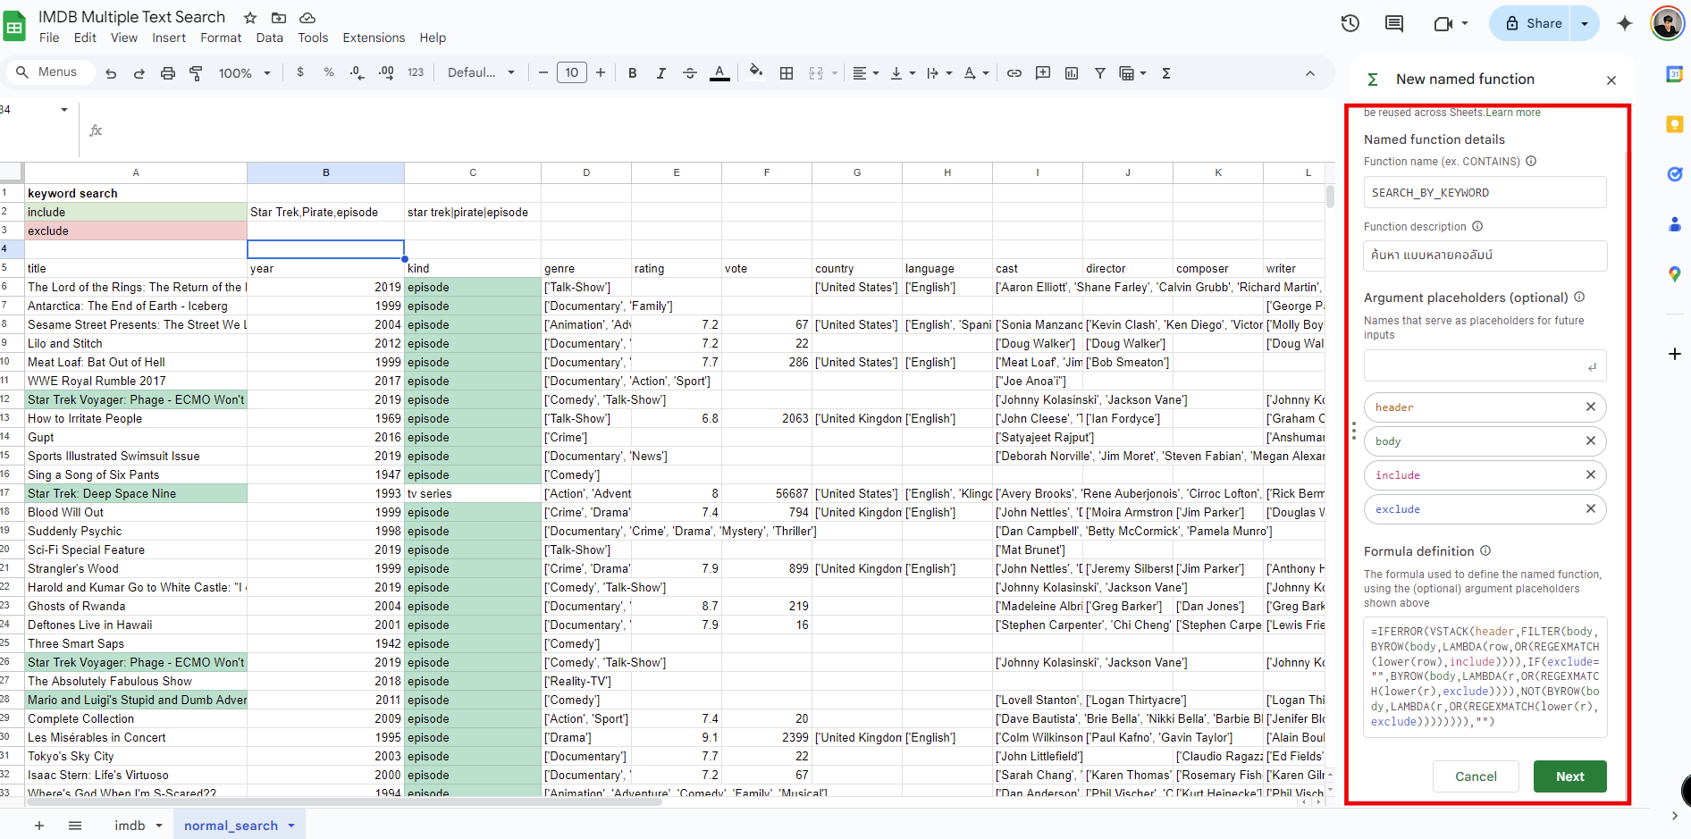Toggle strikethrough formatting
1691x839 pixels.
[690, 73]
